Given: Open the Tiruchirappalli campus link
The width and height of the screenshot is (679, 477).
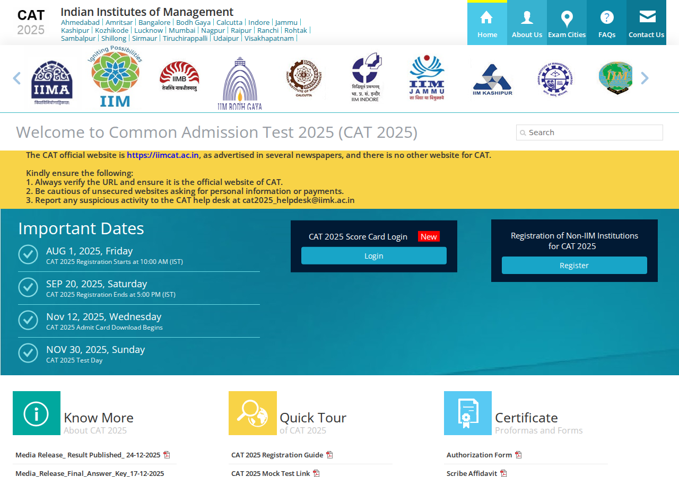Looking at the screenshot, I should click(185, 38).
